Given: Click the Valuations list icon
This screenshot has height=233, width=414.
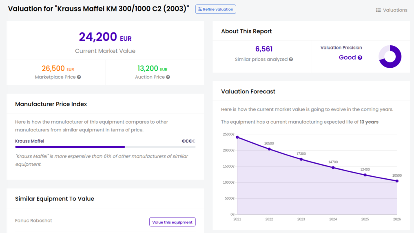Looking at the screenshot, I should pyautogui.click(x=378, y=10).
